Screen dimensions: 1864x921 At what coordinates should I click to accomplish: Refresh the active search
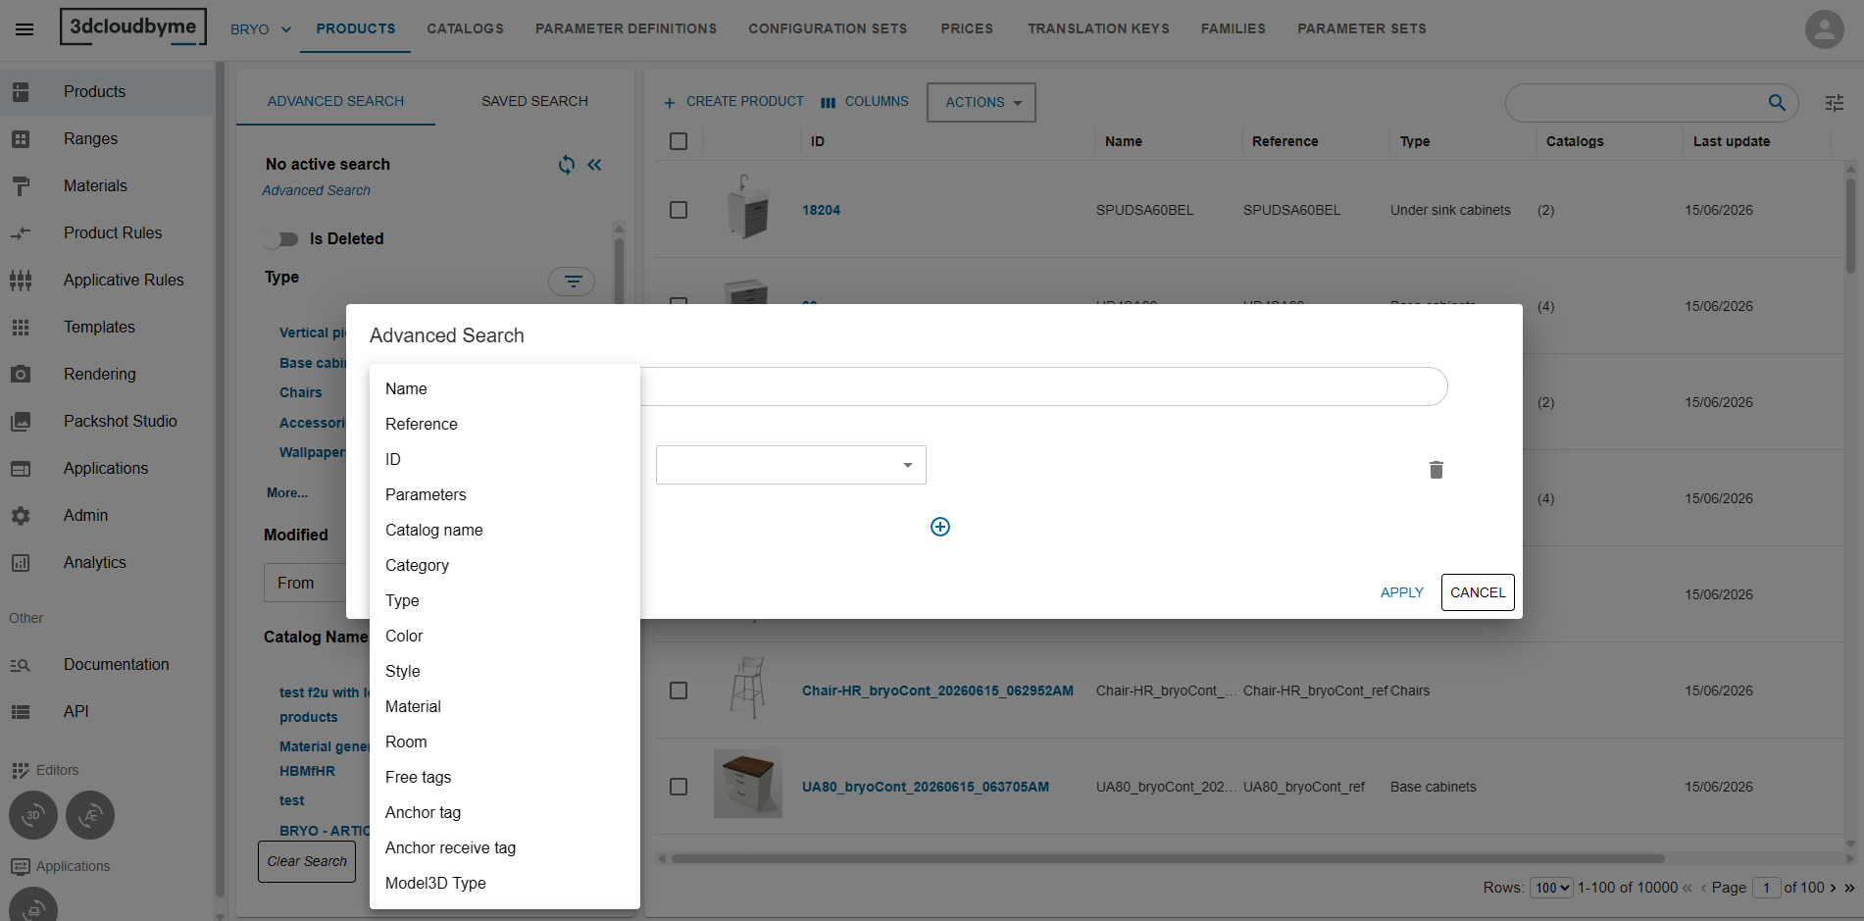(567, 165)
